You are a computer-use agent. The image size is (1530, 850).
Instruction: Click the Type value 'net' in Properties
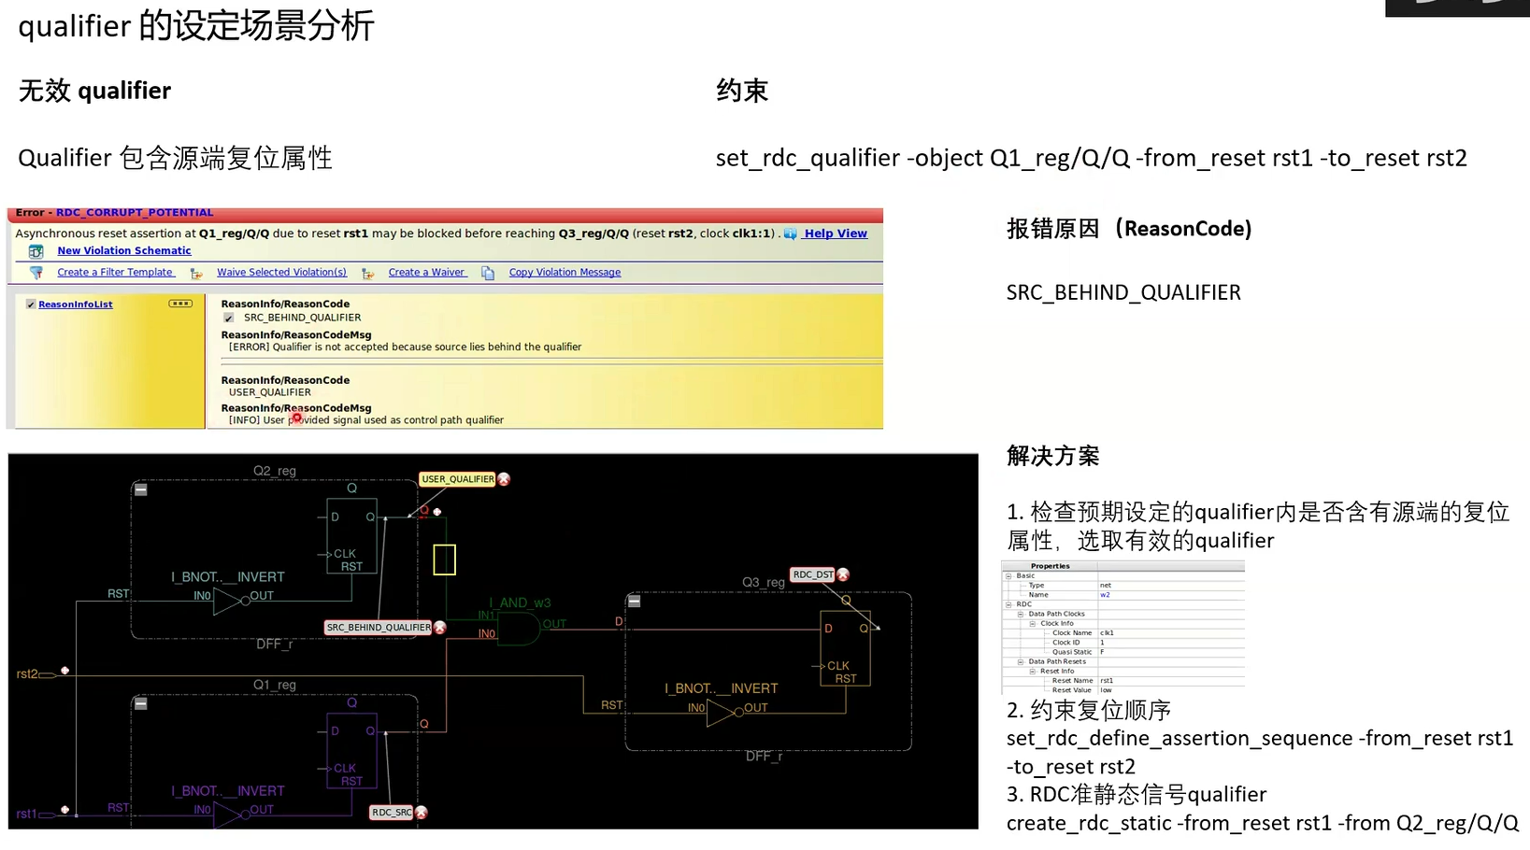(1106, 585)
